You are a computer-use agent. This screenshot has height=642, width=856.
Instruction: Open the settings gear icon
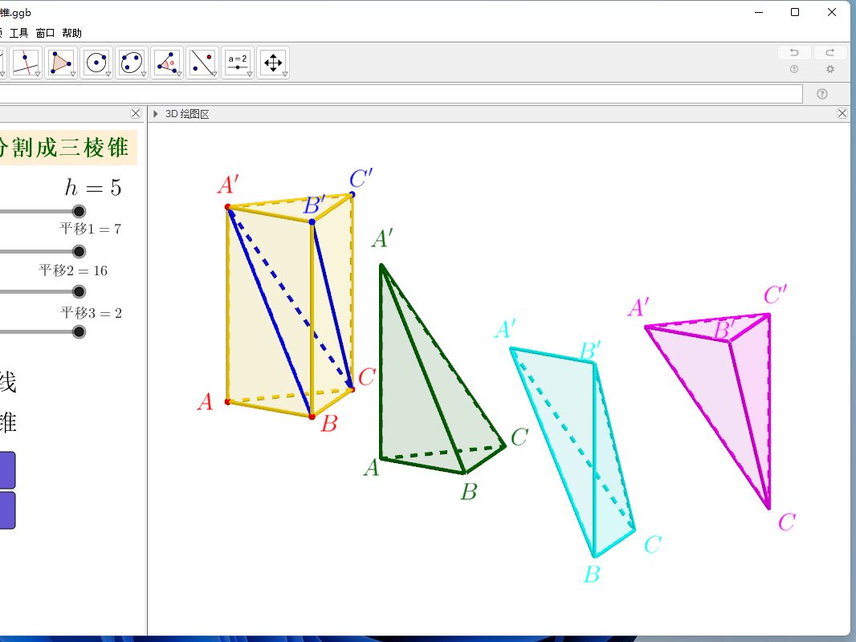(x=830, y=69)
